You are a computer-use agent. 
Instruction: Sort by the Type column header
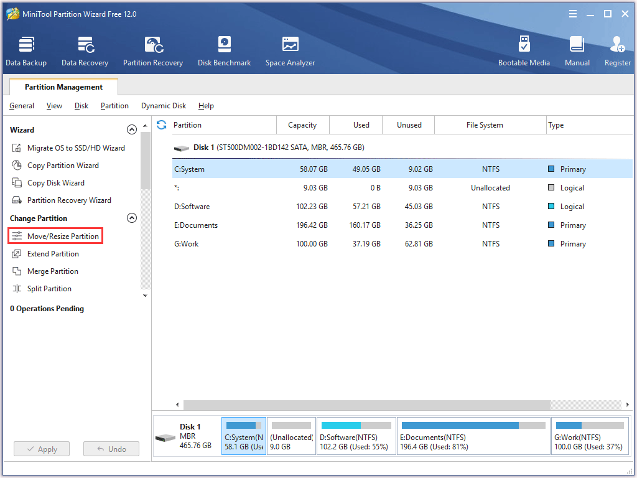click(x=590, y=124)
